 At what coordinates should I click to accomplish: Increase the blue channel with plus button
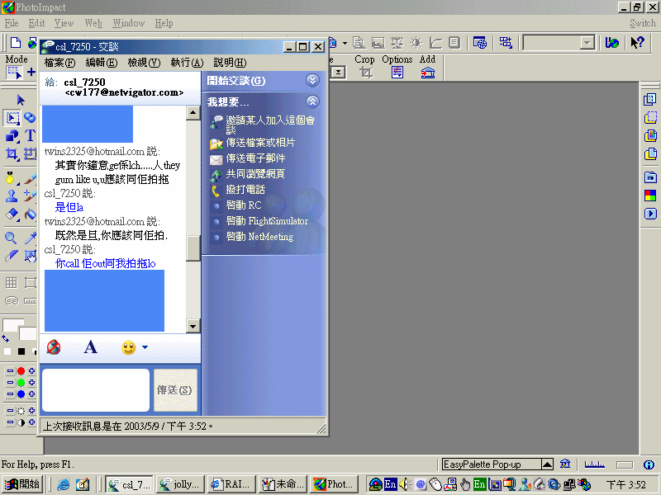tap(31, 394)
